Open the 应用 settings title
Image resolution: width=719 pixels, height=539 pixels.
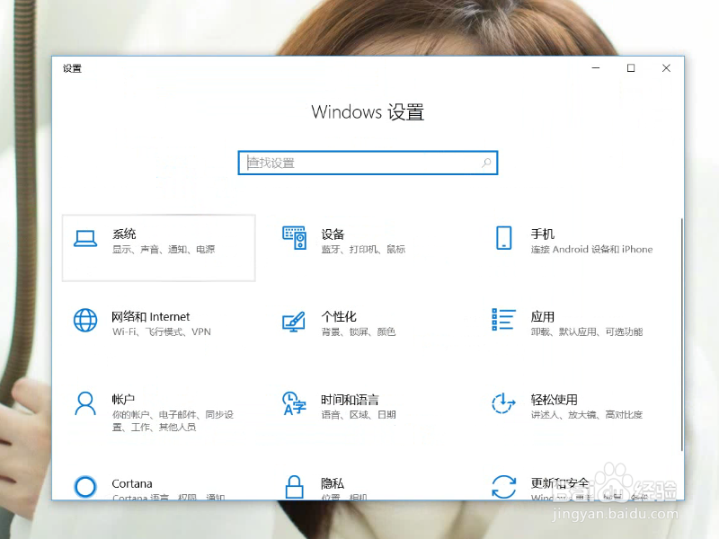click(543, 317)
